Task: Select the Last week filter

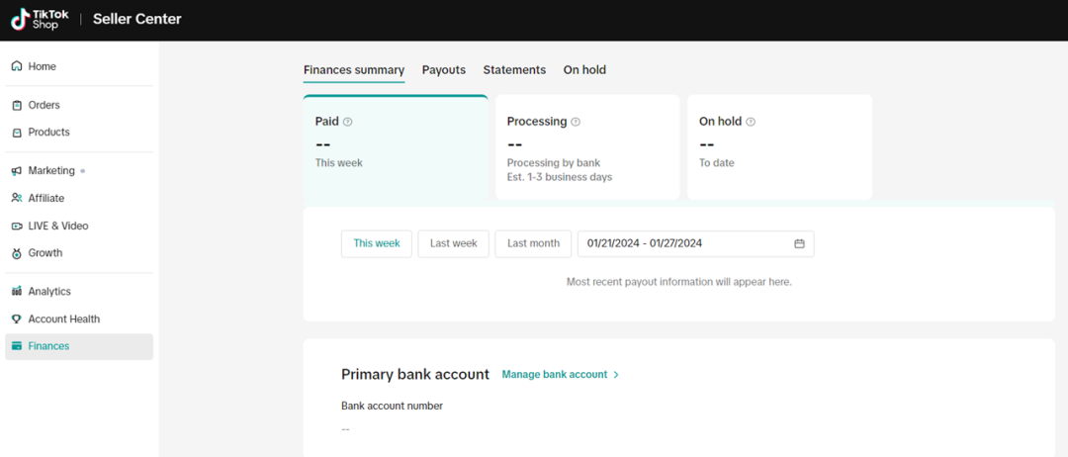Action: pyautogui.click(x=453, y=243)
